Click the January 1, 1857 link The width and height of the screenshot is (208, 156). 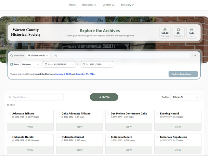pos(63,74)
